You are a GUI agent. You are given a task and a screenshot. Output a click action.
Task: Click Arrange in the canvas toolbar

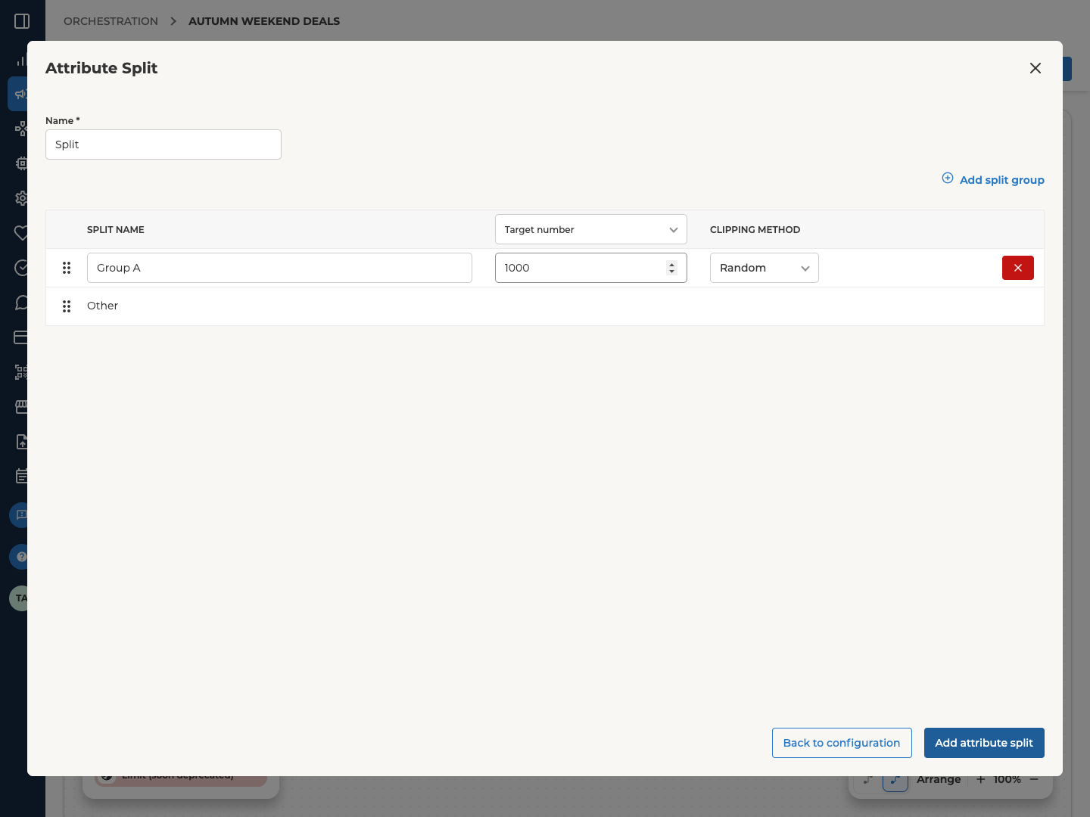click(x=939, y=780)
